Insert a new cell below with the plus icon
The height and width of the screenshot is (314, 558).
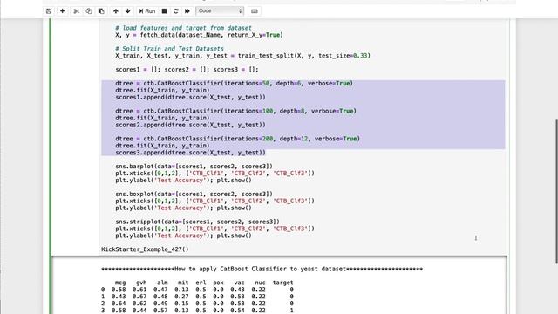point(62,11)
